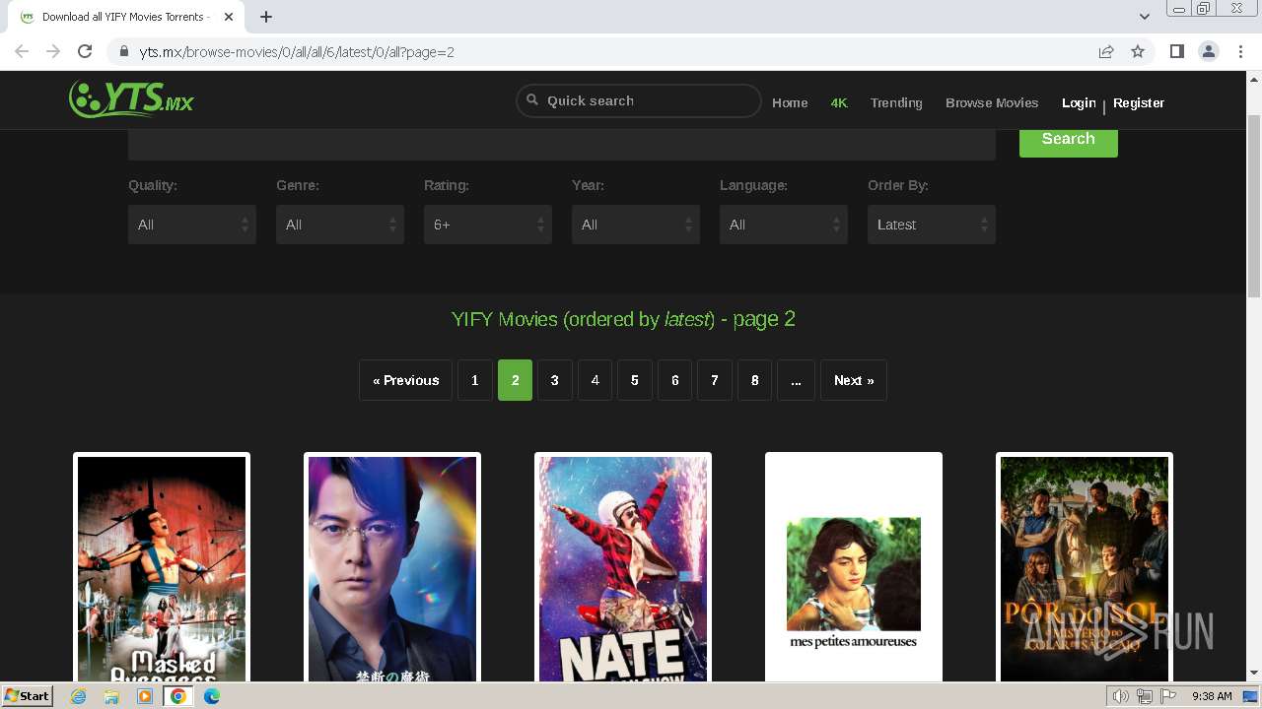This screenshot has height=709, width=1262.
Task: Open the Language dropdown
Action: click(784, 225)
